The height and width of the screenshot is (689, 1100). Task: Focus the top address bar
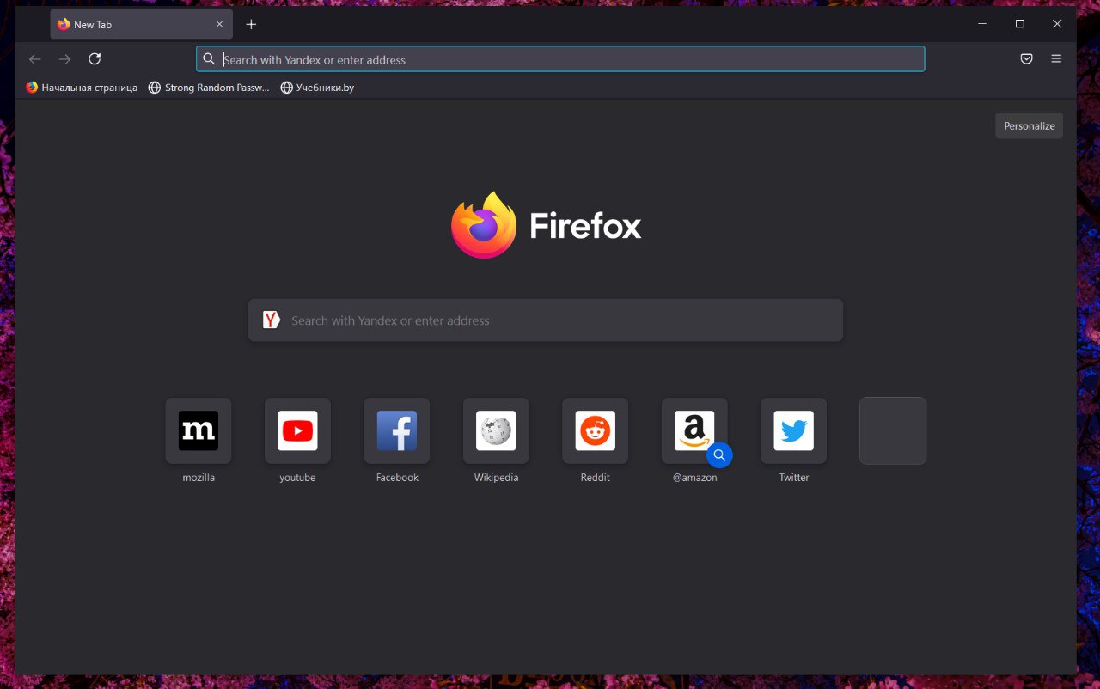[x=560, y=59]
